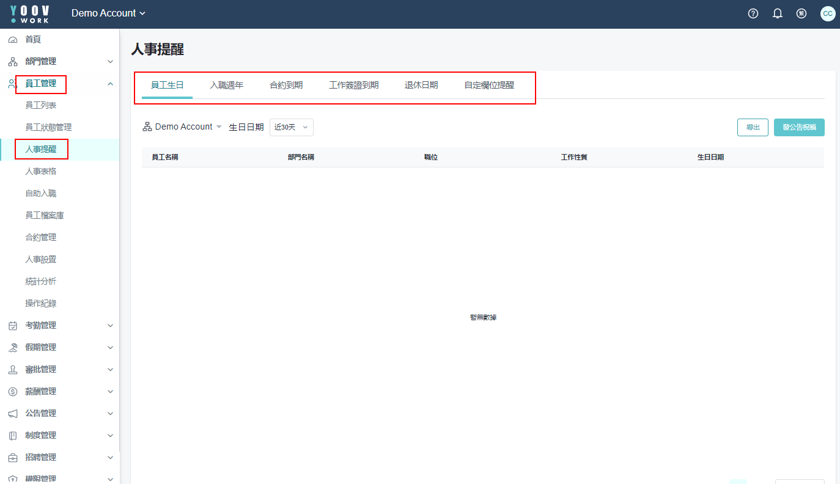The height and width of the screenshot is (484, 840).
Task: Open the Demo Account department filter
Action: coord(182,127)
